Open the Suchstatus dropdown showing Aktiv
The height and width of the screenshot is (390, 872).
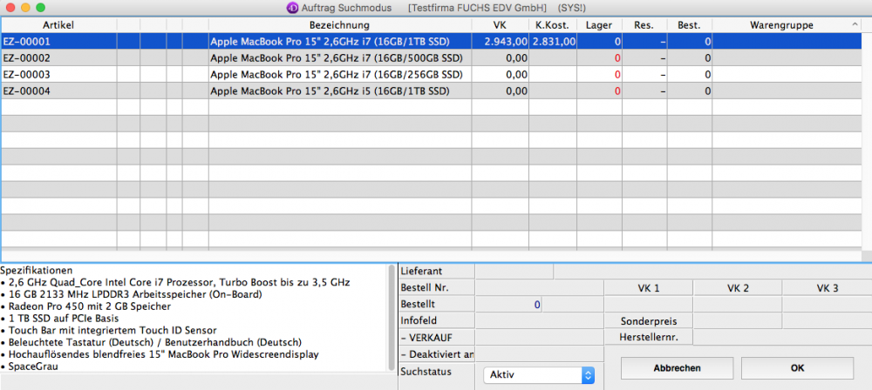click(539, 375)
